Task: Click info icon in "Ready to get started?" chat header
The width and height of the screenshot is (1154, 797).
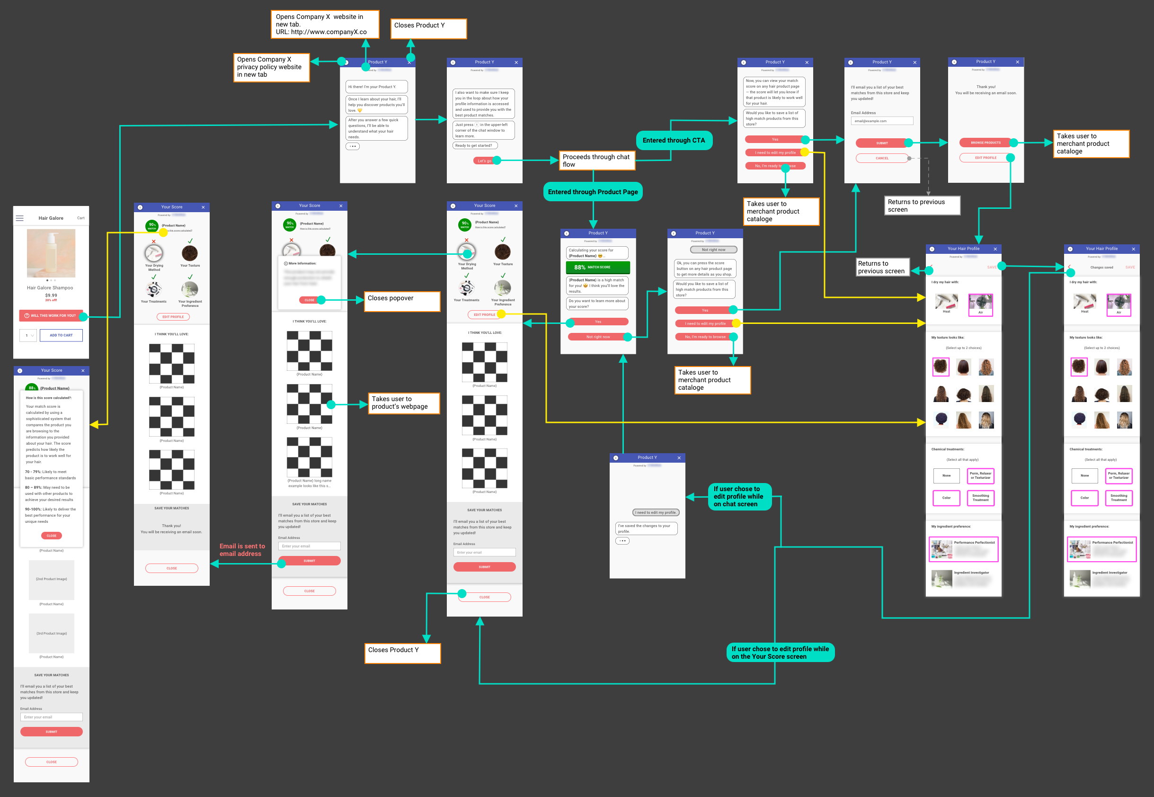Action: 453,63
